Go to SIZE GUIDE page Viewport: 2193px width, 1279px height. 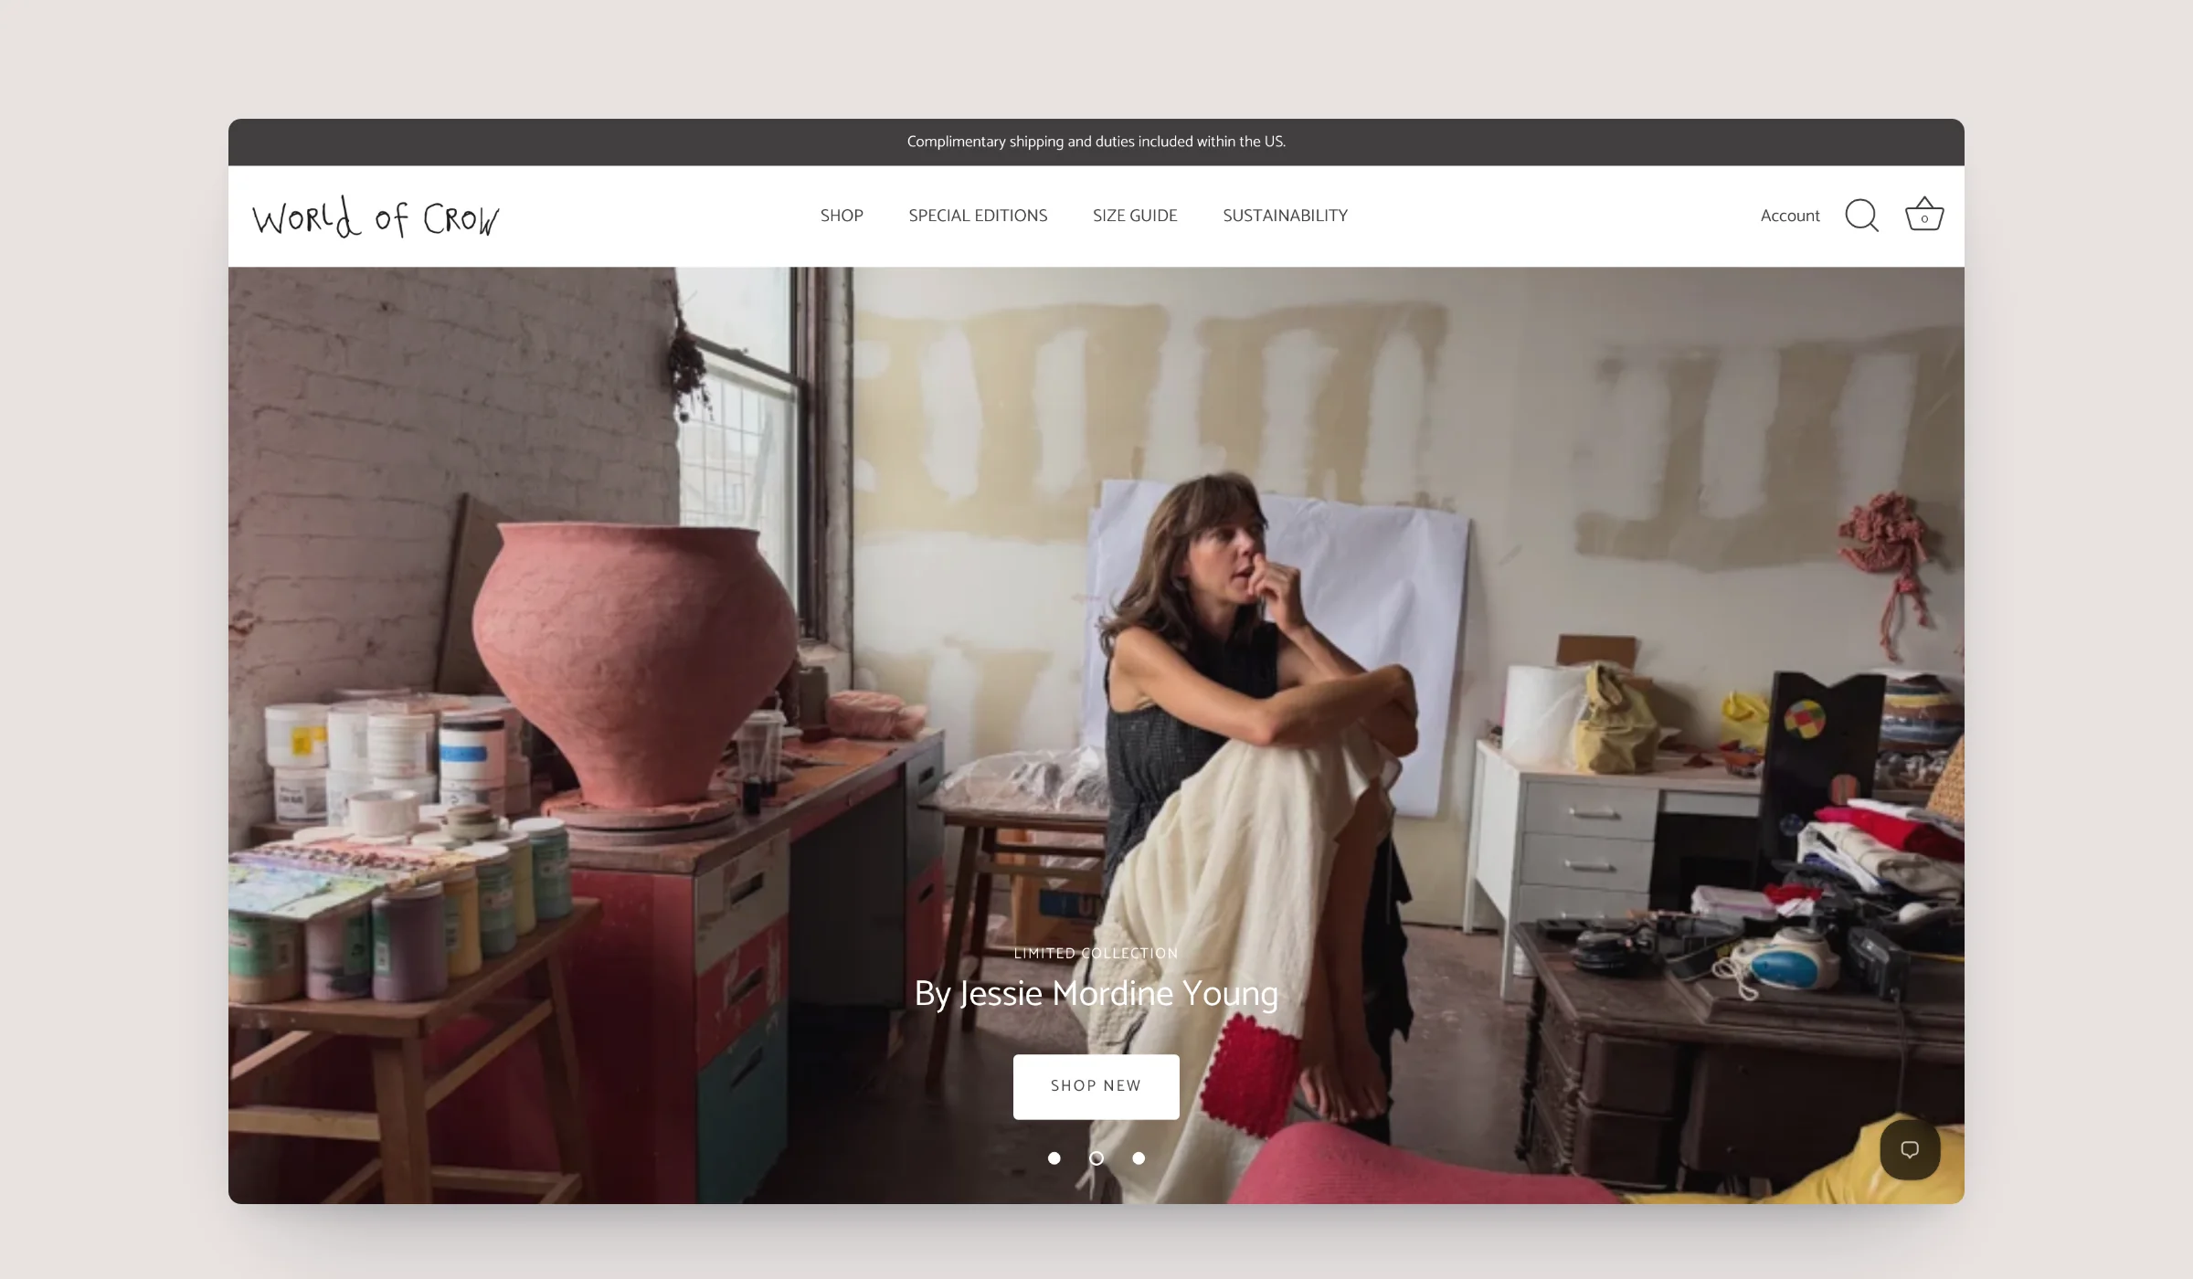(x=1135, y=216)
